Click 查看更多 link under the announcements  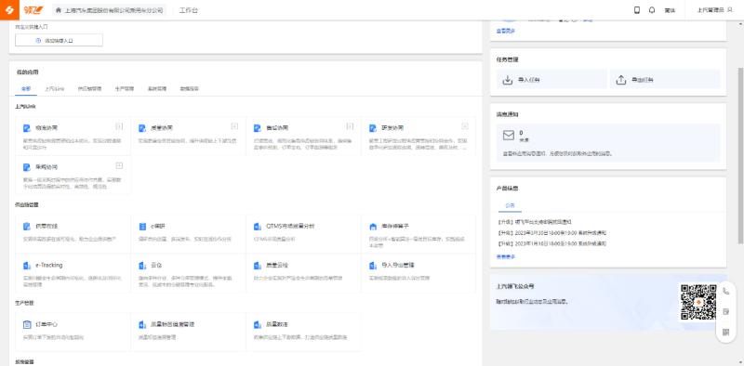(505, 256)
